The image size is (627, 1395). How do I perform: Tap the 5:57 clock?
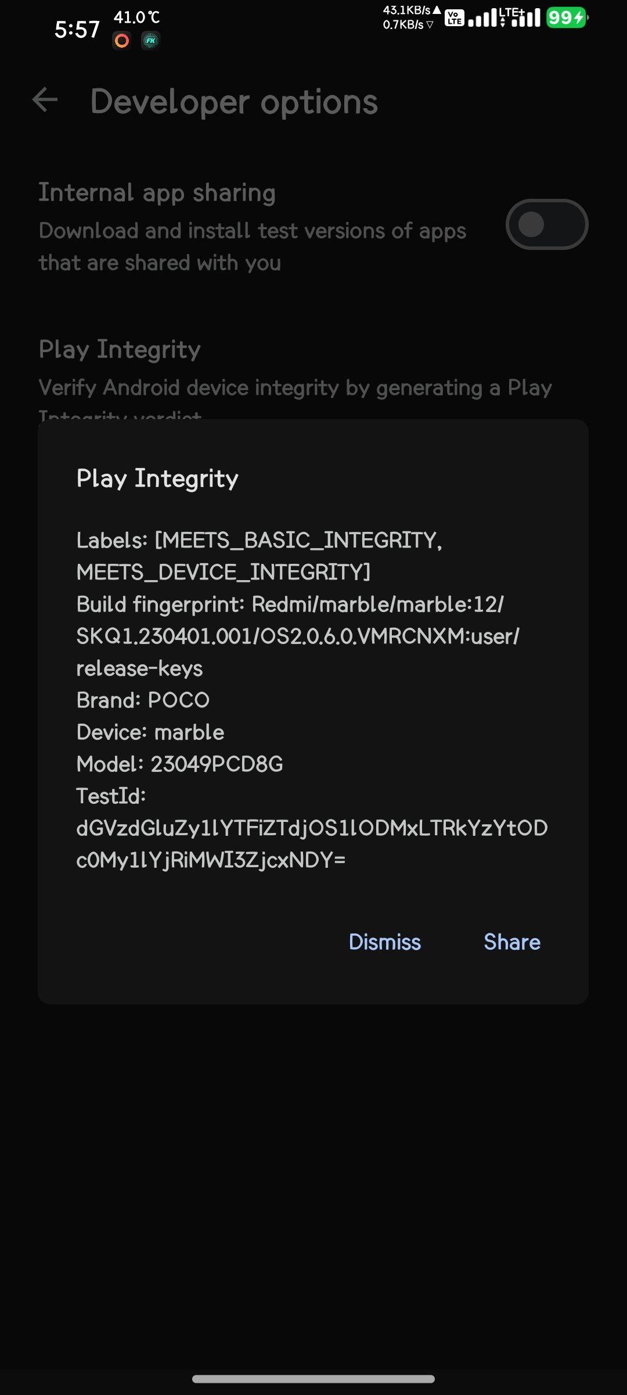pyautogui.click(x=77, y=29)
